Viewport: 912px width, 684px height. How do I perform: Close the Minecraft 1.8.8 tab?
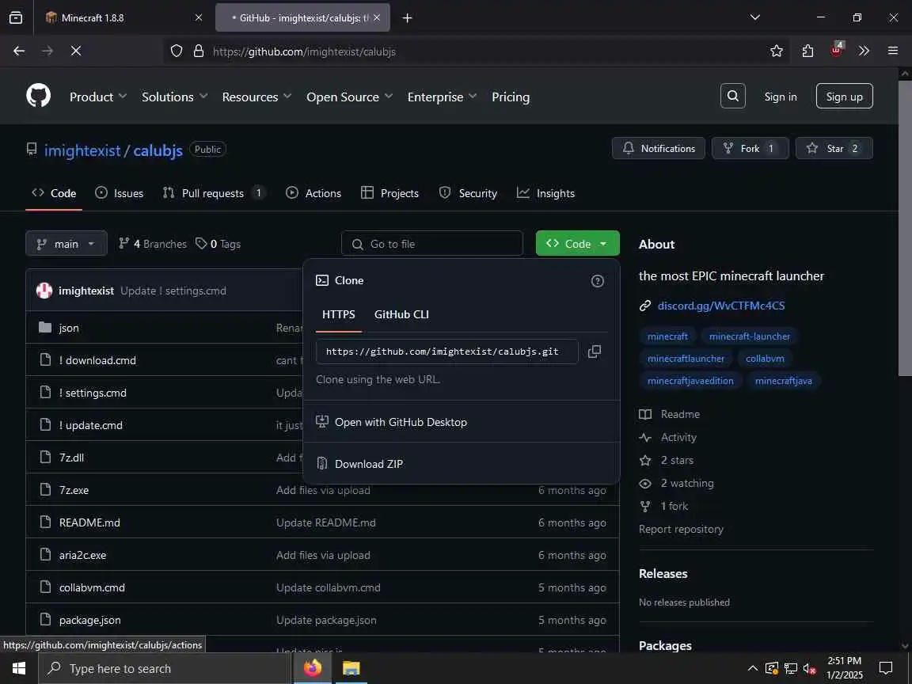[x=199, y=18]
